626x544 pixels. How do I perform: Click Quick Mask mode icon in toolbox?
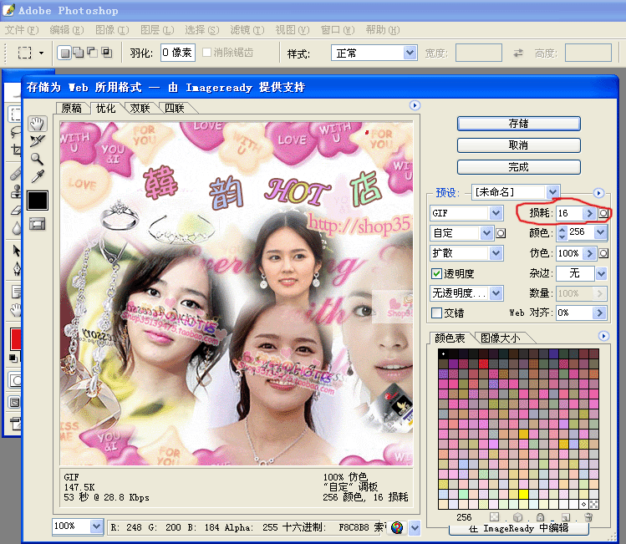(15, 380)
